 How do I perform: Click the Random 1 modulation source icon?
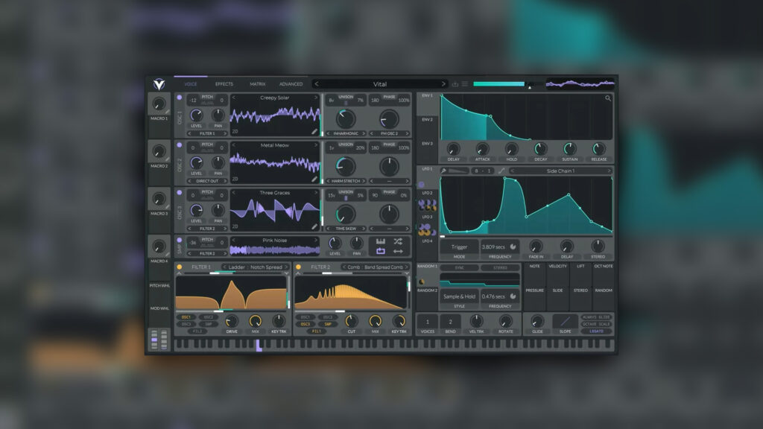422,282
